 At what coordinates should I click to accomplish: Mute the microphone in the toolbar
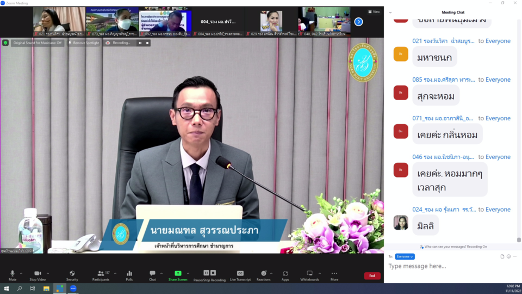point(13,275)
